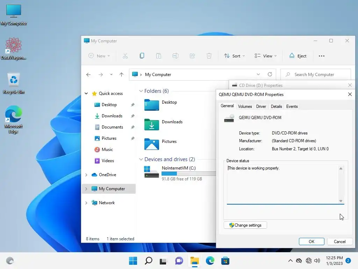Open the Recycle Bin desktop icon
The image size is (358, 269).
[x=14, y=83]
